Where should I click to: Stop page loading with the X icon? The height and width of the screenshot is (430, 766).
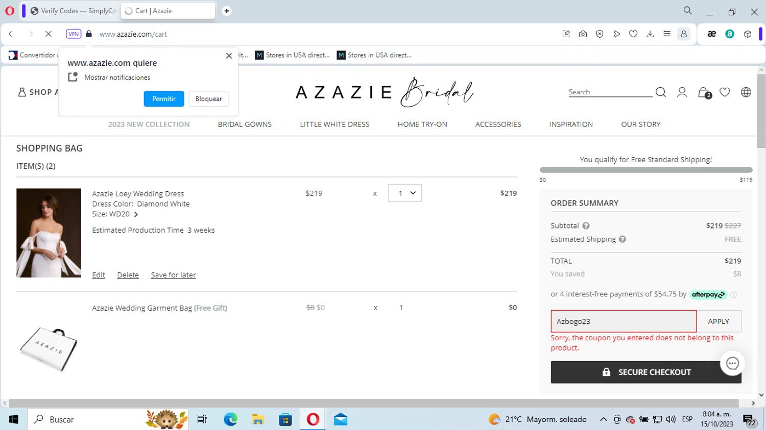49,34
